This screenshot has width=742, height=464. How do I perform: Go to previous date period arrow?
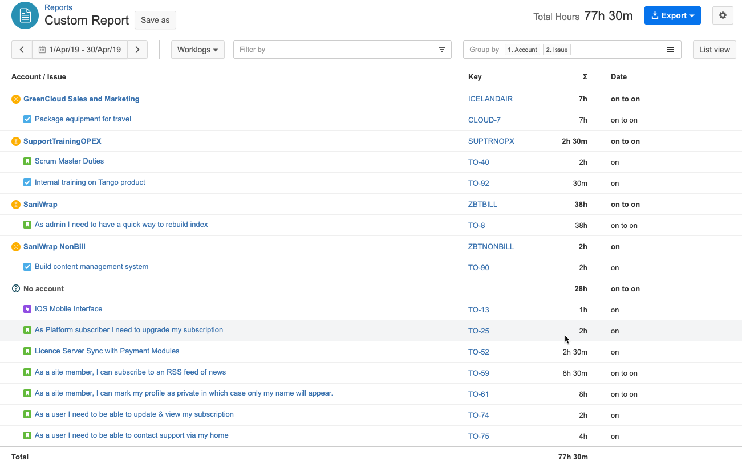[x=22, y=50]
